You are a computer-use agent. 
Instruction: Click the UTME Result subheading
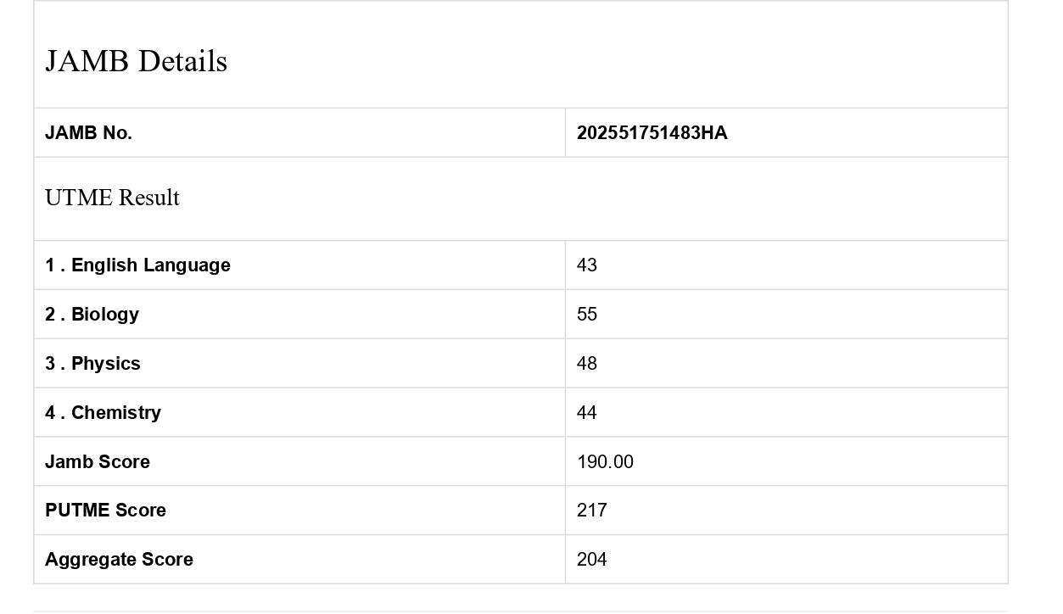[112, 198]
